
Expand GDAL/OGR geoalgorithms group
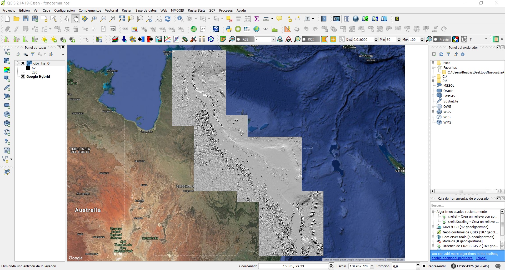433,227
